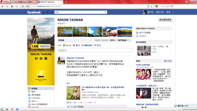This screenshot has height=111, width=197.
Task: Click the bookmark star in address bar
Action: [x=151, y=6]
